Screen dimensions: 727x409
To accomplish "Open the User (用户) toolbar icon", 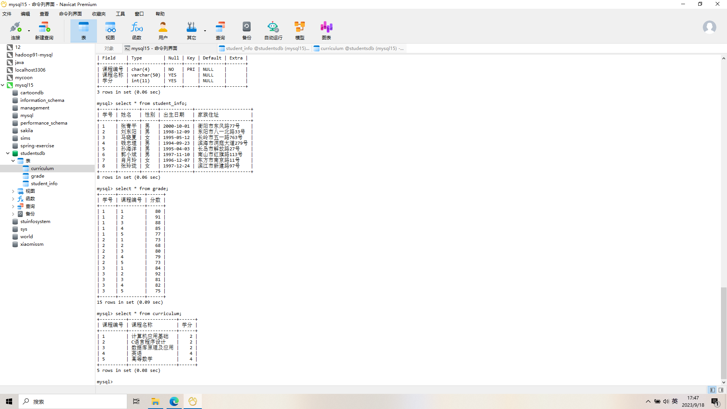I will [163, 30].
